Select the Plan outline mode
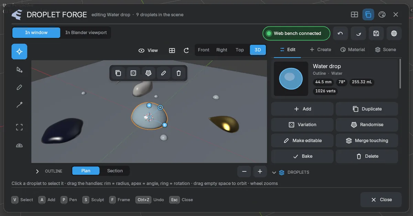The width and height of the screenshot is (413, 216). click(86, 171)
